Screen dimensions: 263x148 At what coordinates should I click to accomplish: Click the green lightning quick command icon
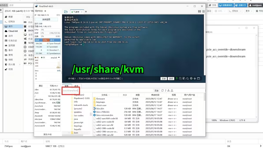coord(177,78)
